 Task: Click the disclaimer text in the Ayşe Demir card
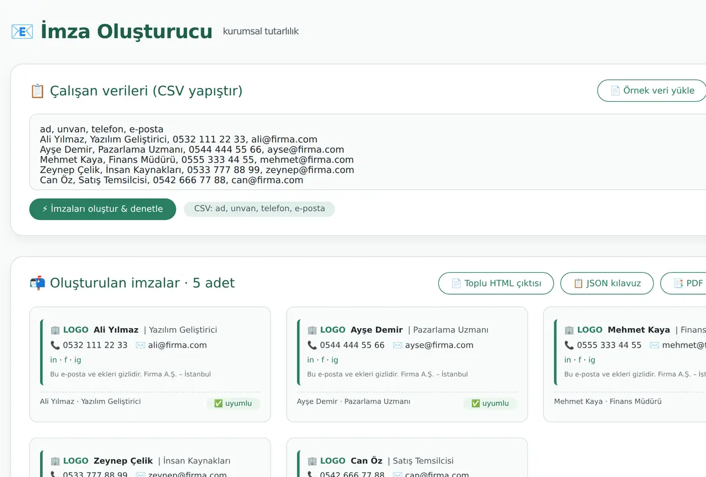[x=388, y=374]
